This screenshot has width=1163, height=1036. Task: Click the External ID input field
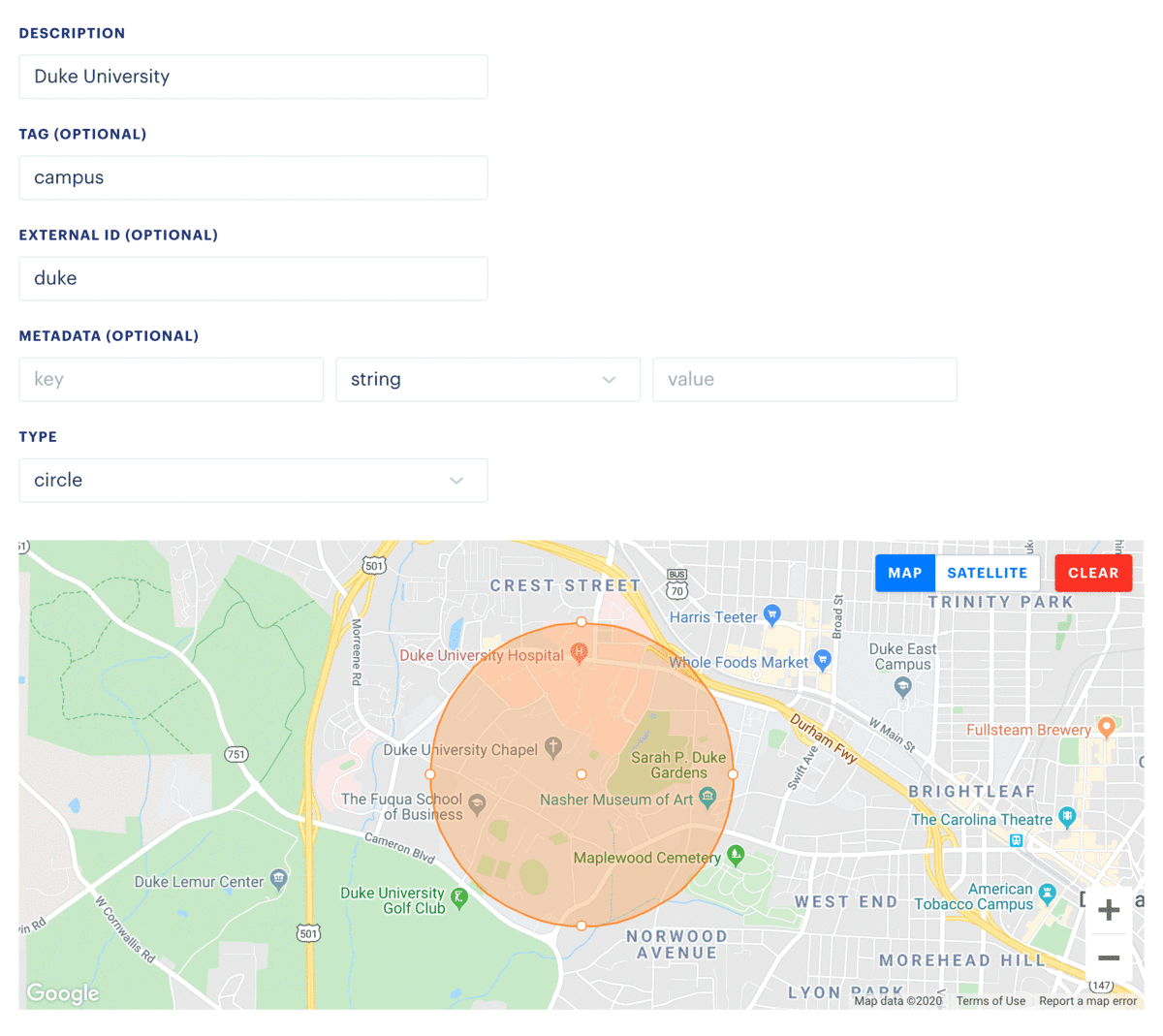[x=253, y=278]
